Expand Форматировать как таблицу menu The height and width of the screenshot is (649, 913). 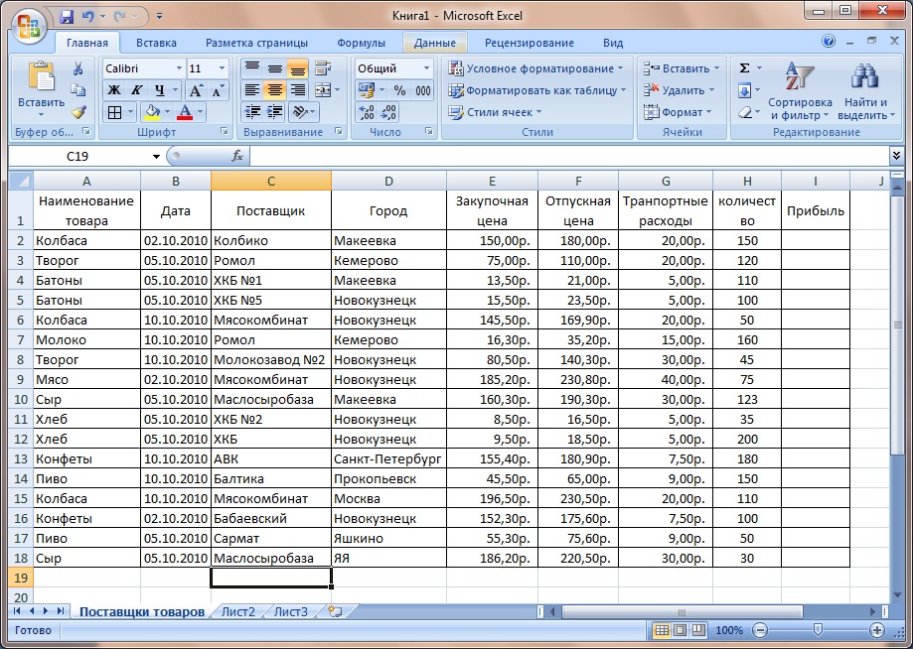[536, 90]
